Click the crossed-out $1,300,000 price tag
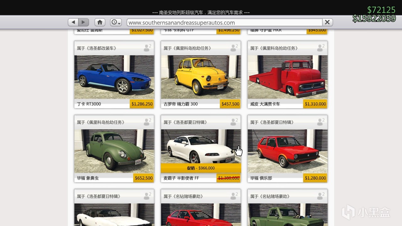The height and width of the screenshot is (226, 402). tap(229, 178)
